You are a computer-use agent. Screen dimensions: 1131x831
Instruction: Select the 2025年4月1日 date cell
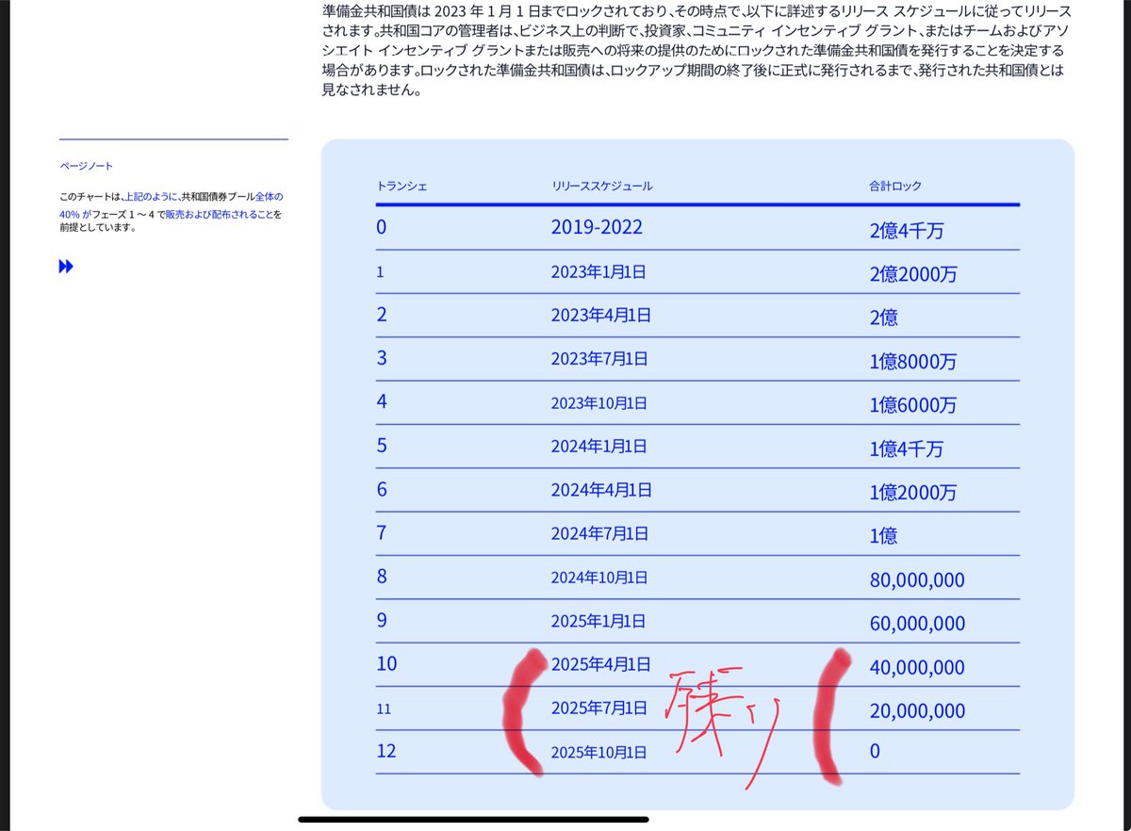tap(601, 664)
